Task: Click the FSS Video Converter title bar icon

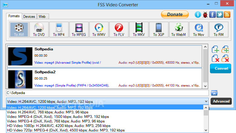Action: [x=5, y=5]
